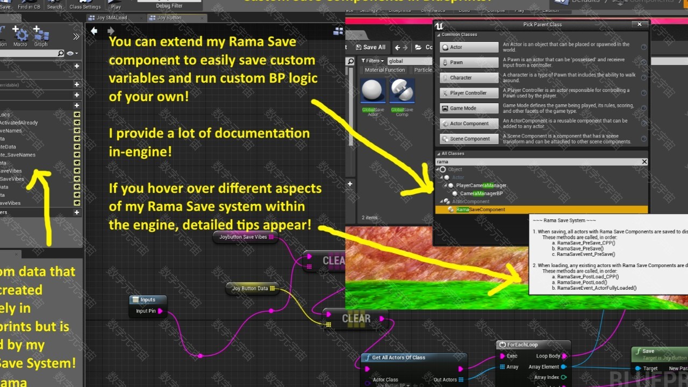Click the plus button on the errridable functions section

(x=77, y=84)
